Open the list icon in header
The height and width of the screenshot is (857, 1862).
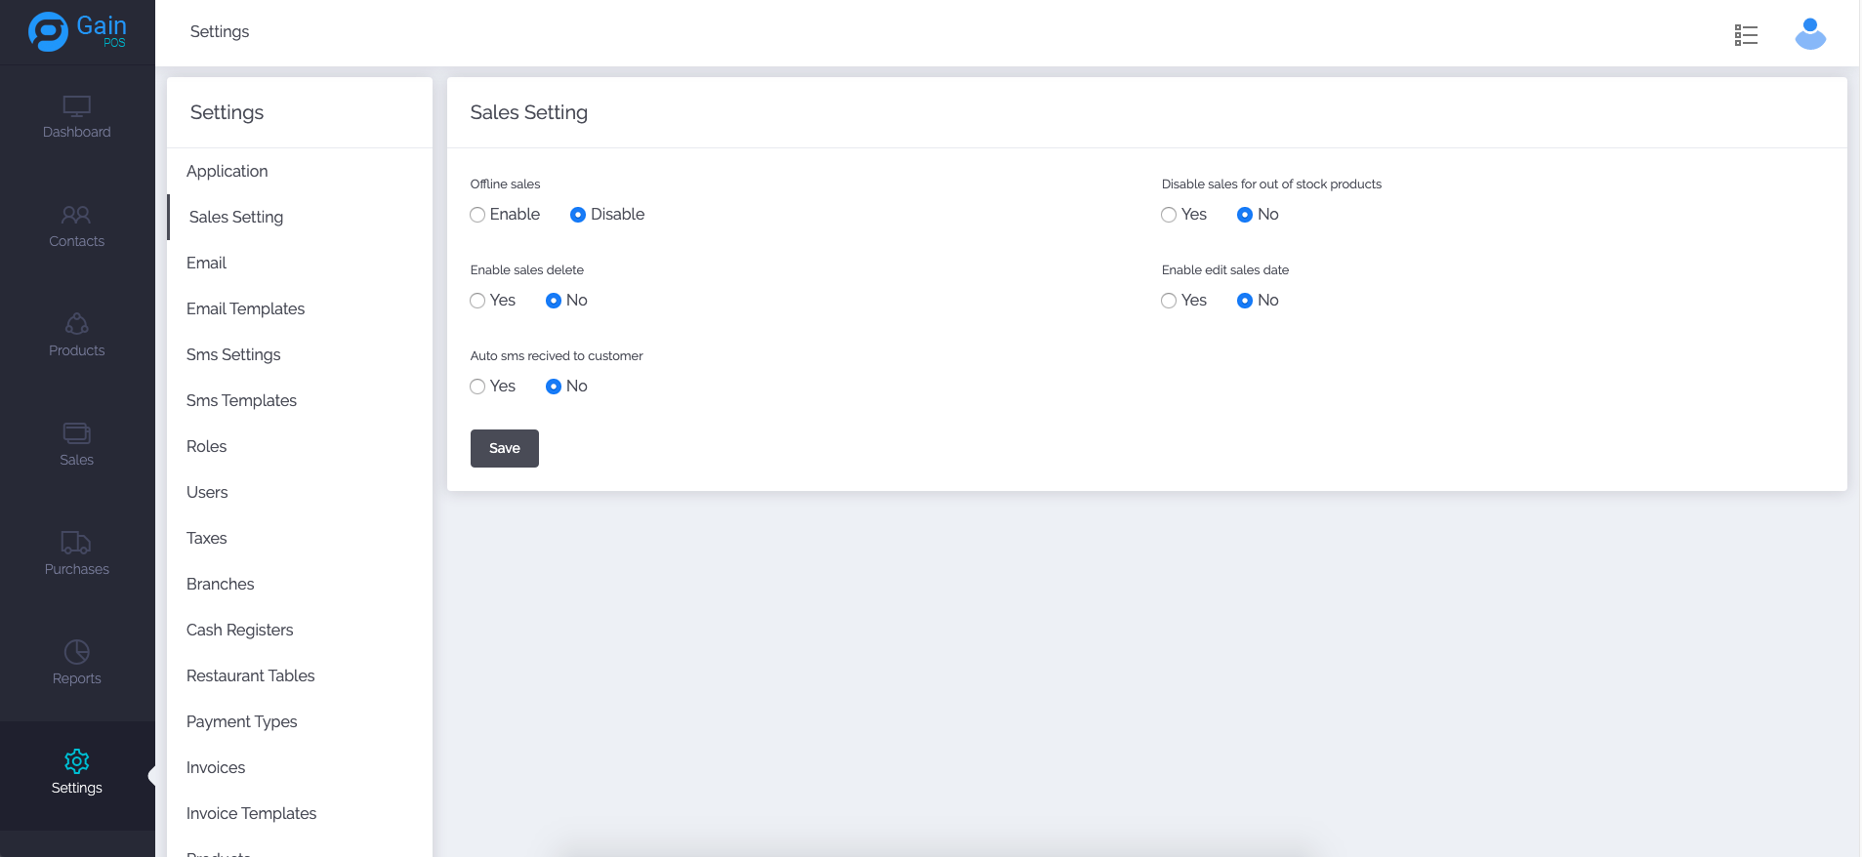point(1746,35)
